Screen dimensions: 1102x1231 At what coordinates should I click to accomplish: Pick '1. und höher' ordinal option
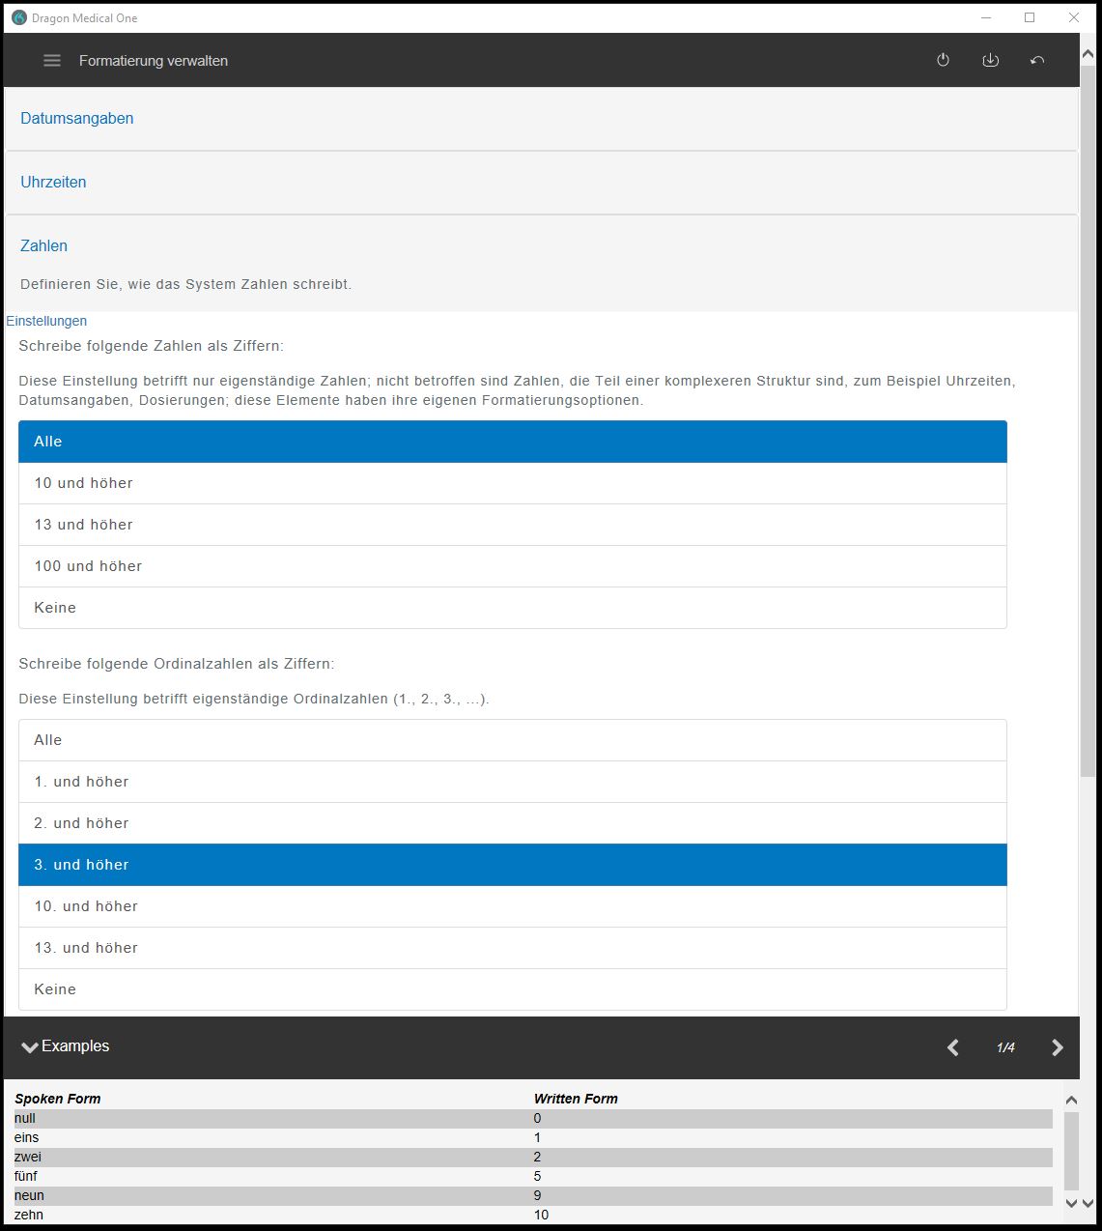click(512, 782)
